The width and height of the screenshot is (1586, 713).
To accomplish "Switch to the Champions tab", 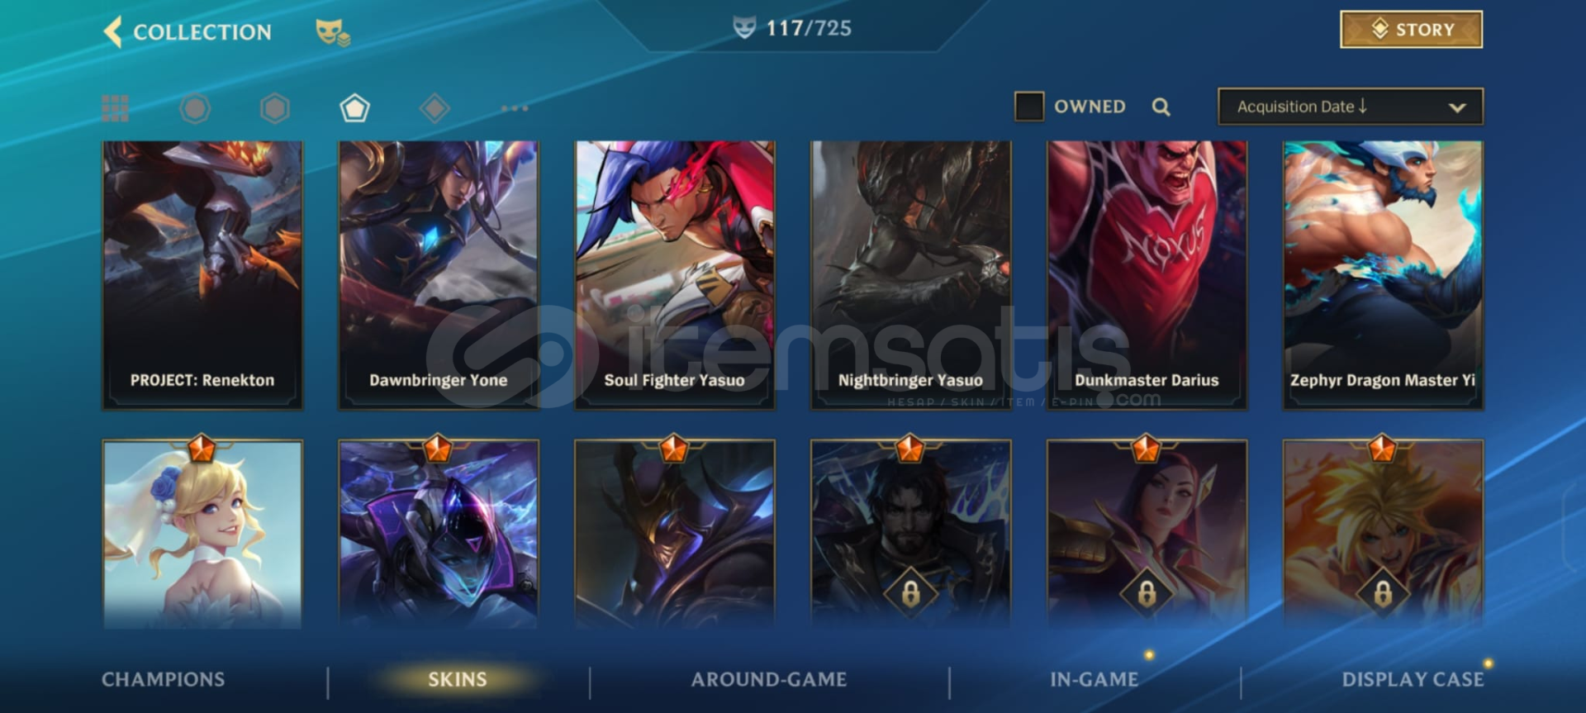I will coord(163,679).
